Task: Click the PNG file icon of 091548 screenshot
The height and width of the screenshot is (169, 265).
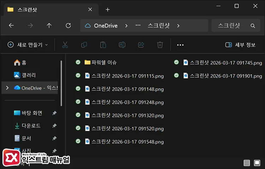Action: [x=87, y=141]
